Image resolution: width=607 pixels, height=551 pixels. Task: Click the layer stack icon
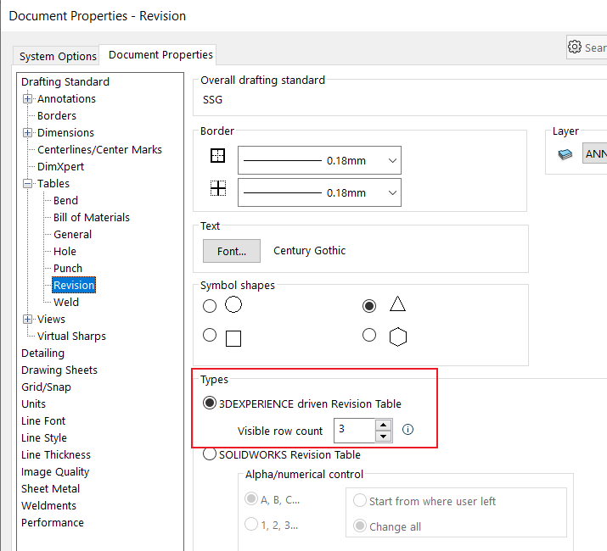pos(565,153)
